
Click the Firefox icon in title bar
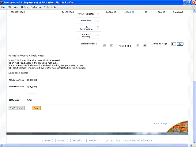(2, 2)
